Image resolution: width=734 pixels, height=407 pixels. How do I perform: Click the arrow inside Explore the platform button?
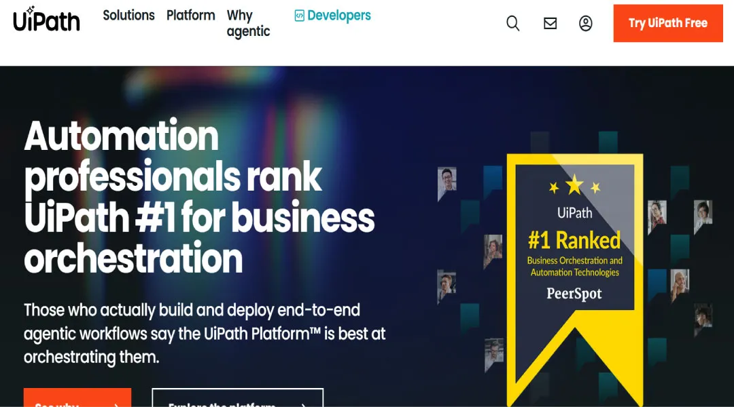point(303,405)
